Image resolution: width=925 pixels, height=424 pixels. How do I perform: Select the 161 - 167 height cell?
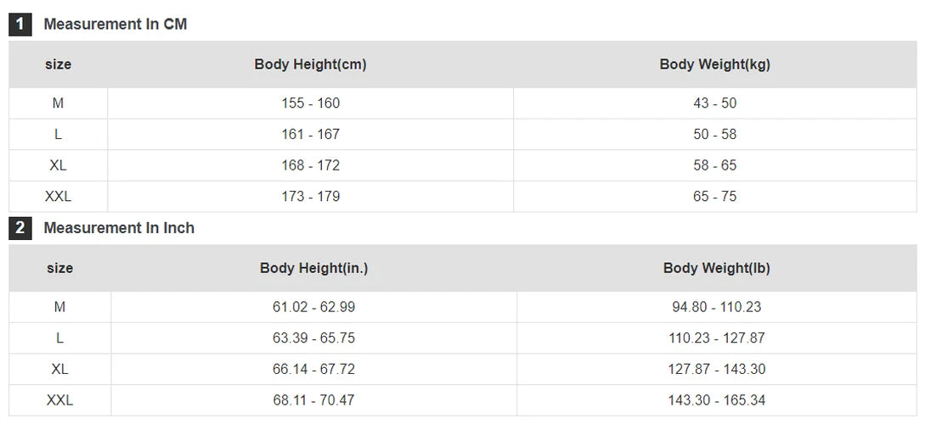click(310, 134)
